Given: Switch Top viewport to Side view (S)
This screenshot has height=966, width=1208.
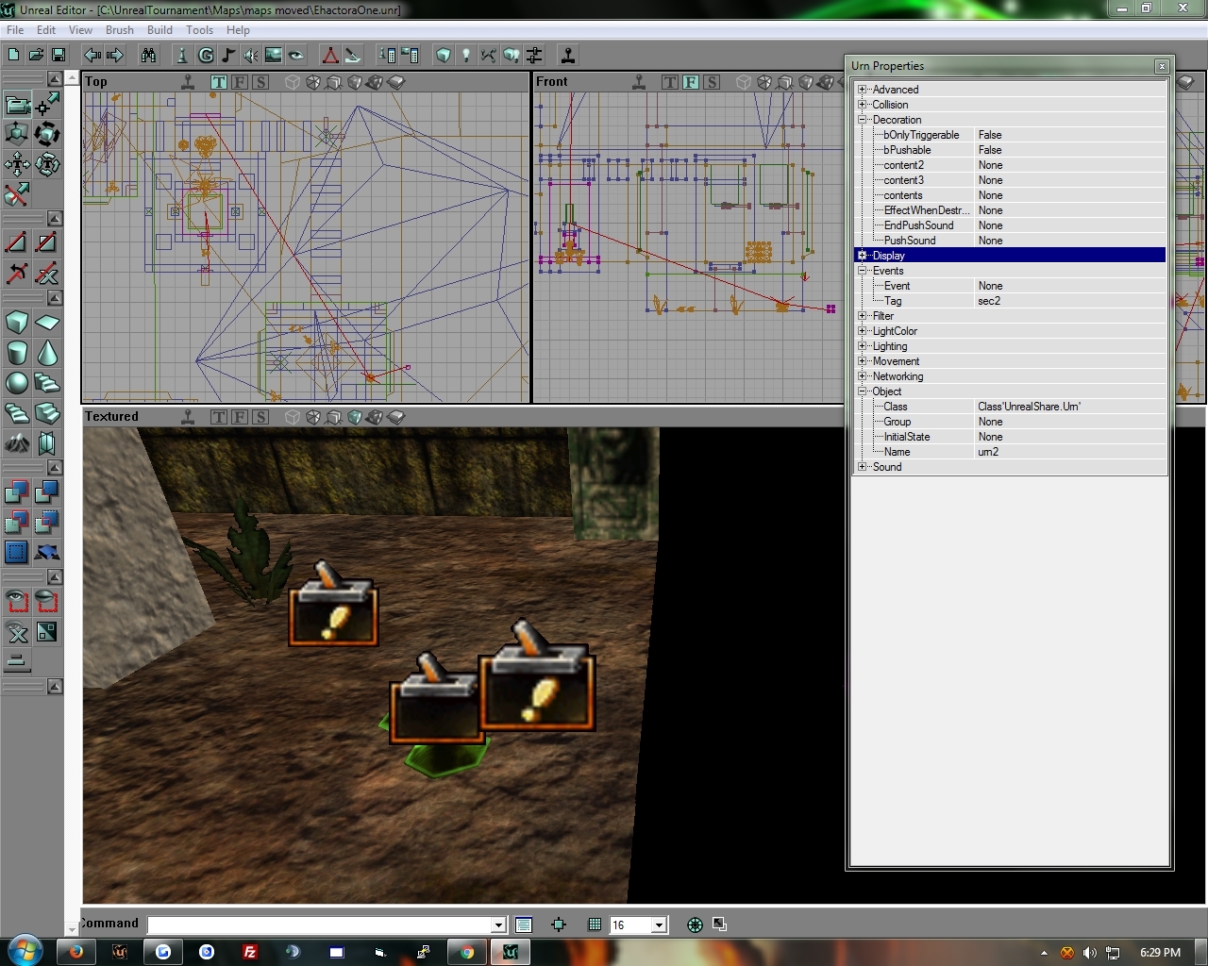Looking at the screenshot, I should point(260,82).
